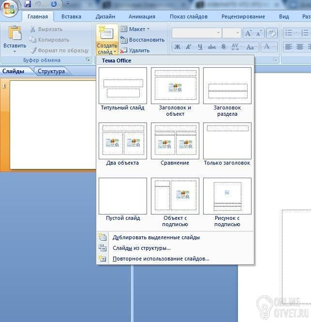Click the Office button orb
This screenshot has height=322, width=311.
pyautogui.click(x=9, y=9)
